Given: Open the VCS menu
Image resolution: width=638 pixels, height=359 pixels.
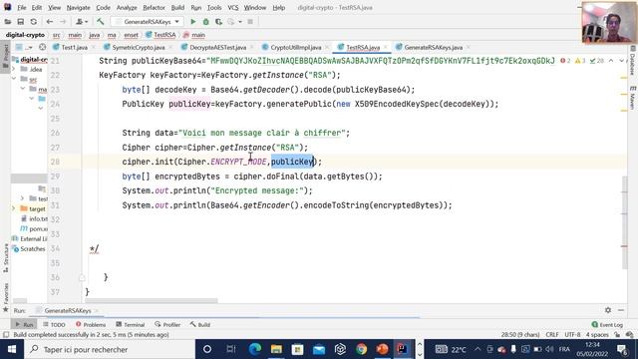Looking at the screenshot, I should [232, 7].
